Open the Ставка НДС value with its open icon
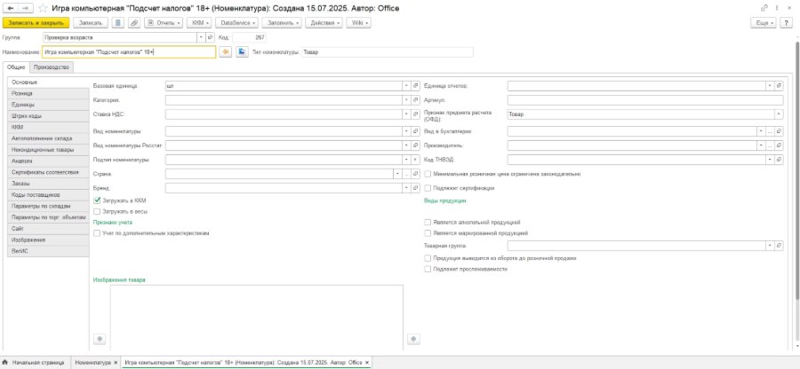800x369 pixels. 415,114
